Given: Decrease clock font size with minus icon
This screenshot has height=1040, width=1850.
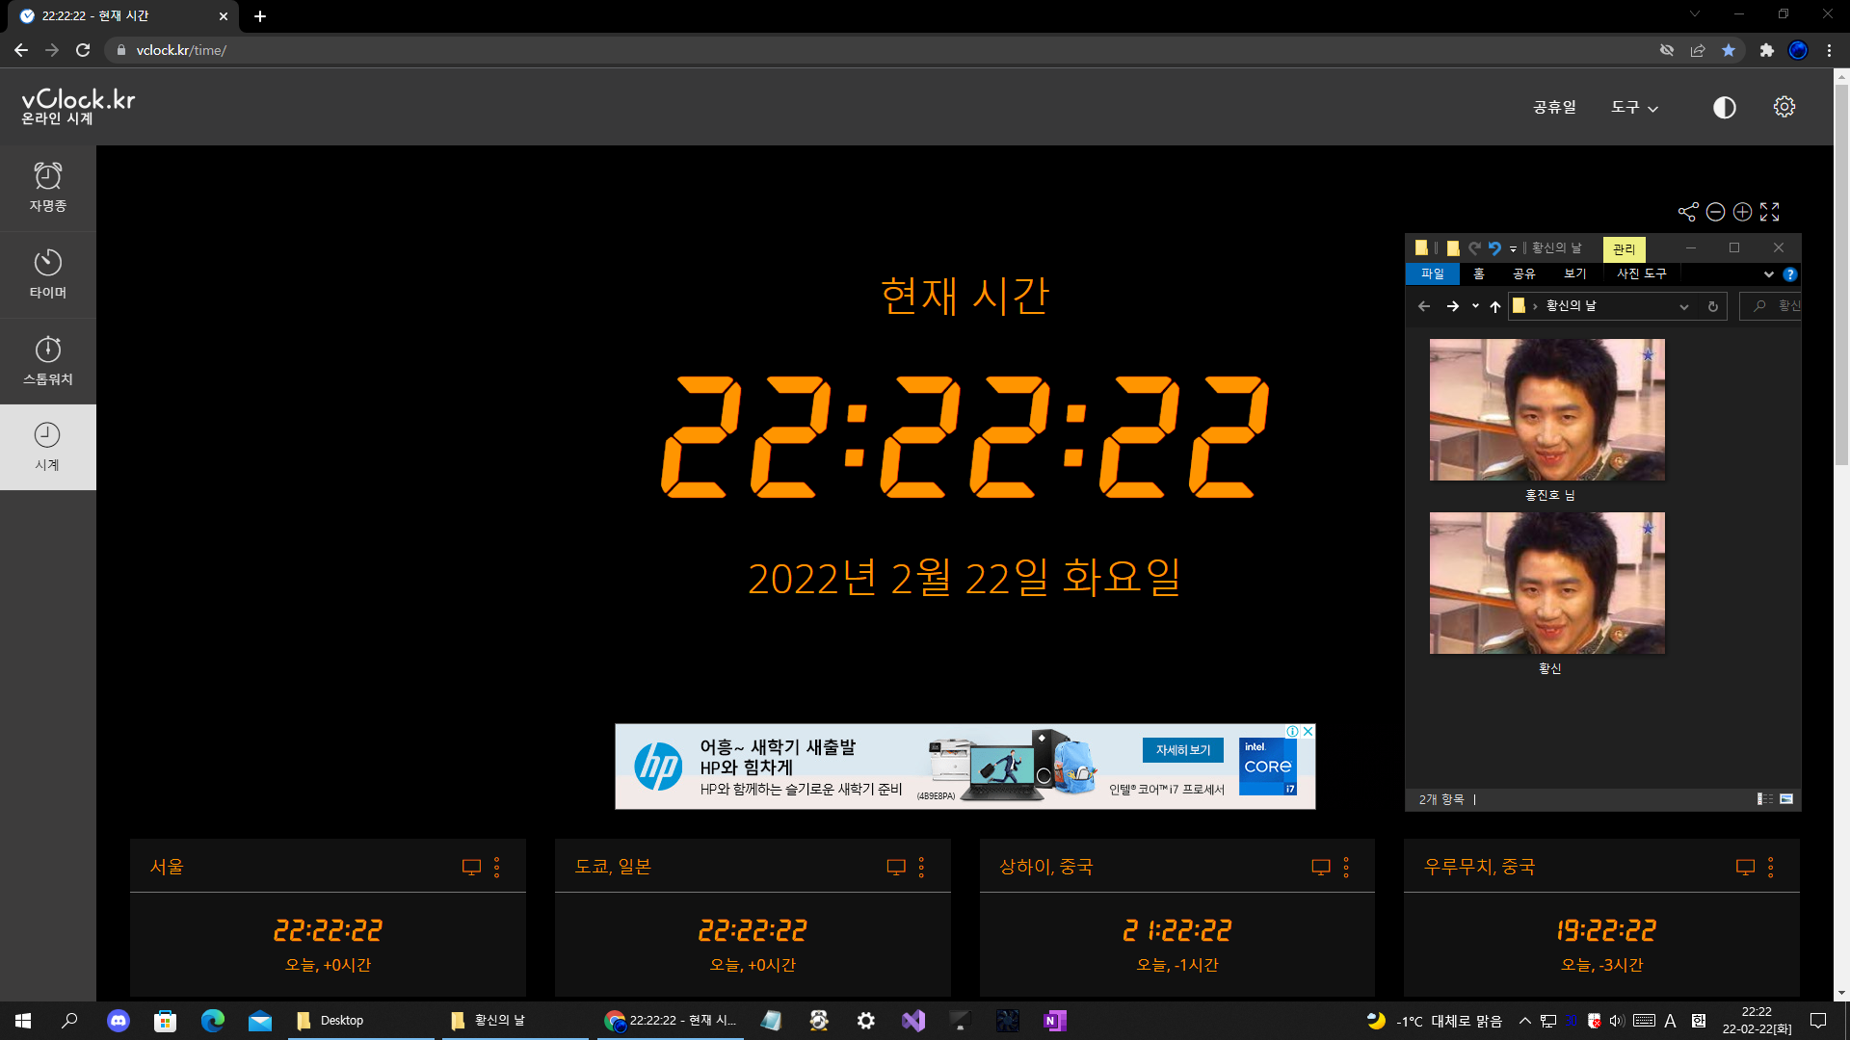Looking at the screenshot, I should tap(1715, 212).
